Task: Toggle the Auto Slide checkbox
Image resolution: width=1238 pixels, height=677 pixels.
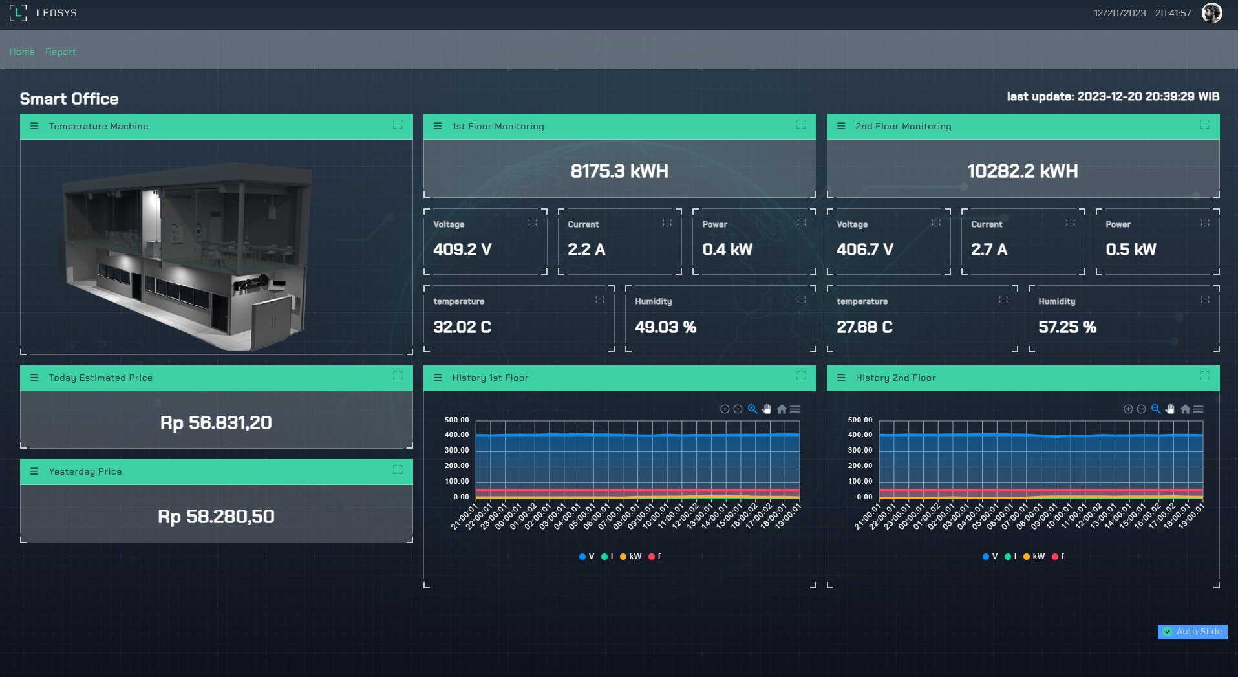Action: 1168,632
